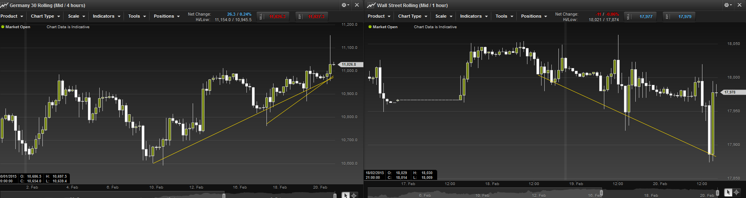The height and width of the screenshot is (198, 746).
Task: Open Indicators dropdown in Wall Street chart
Action: click(474, 16)
